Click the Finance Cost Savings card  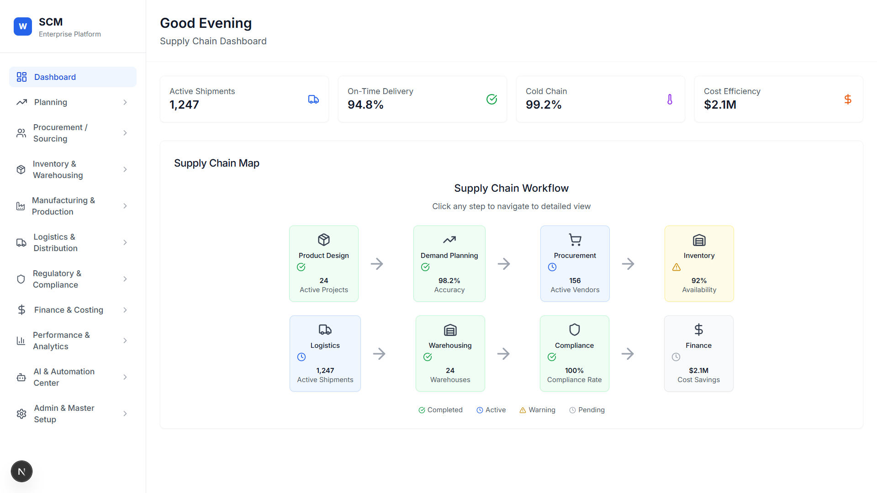click(x=698, y=353)
